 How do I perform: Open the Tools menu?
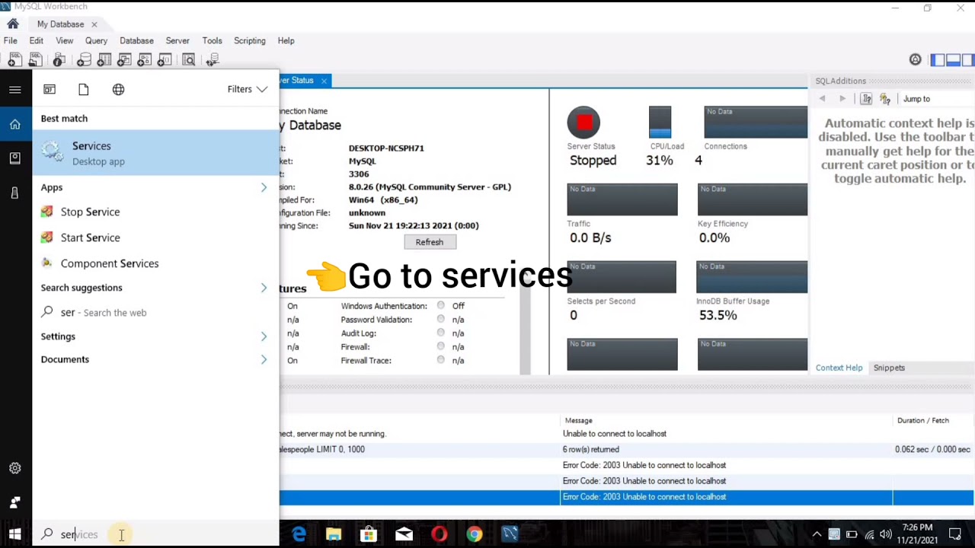(x=212, y=40)
